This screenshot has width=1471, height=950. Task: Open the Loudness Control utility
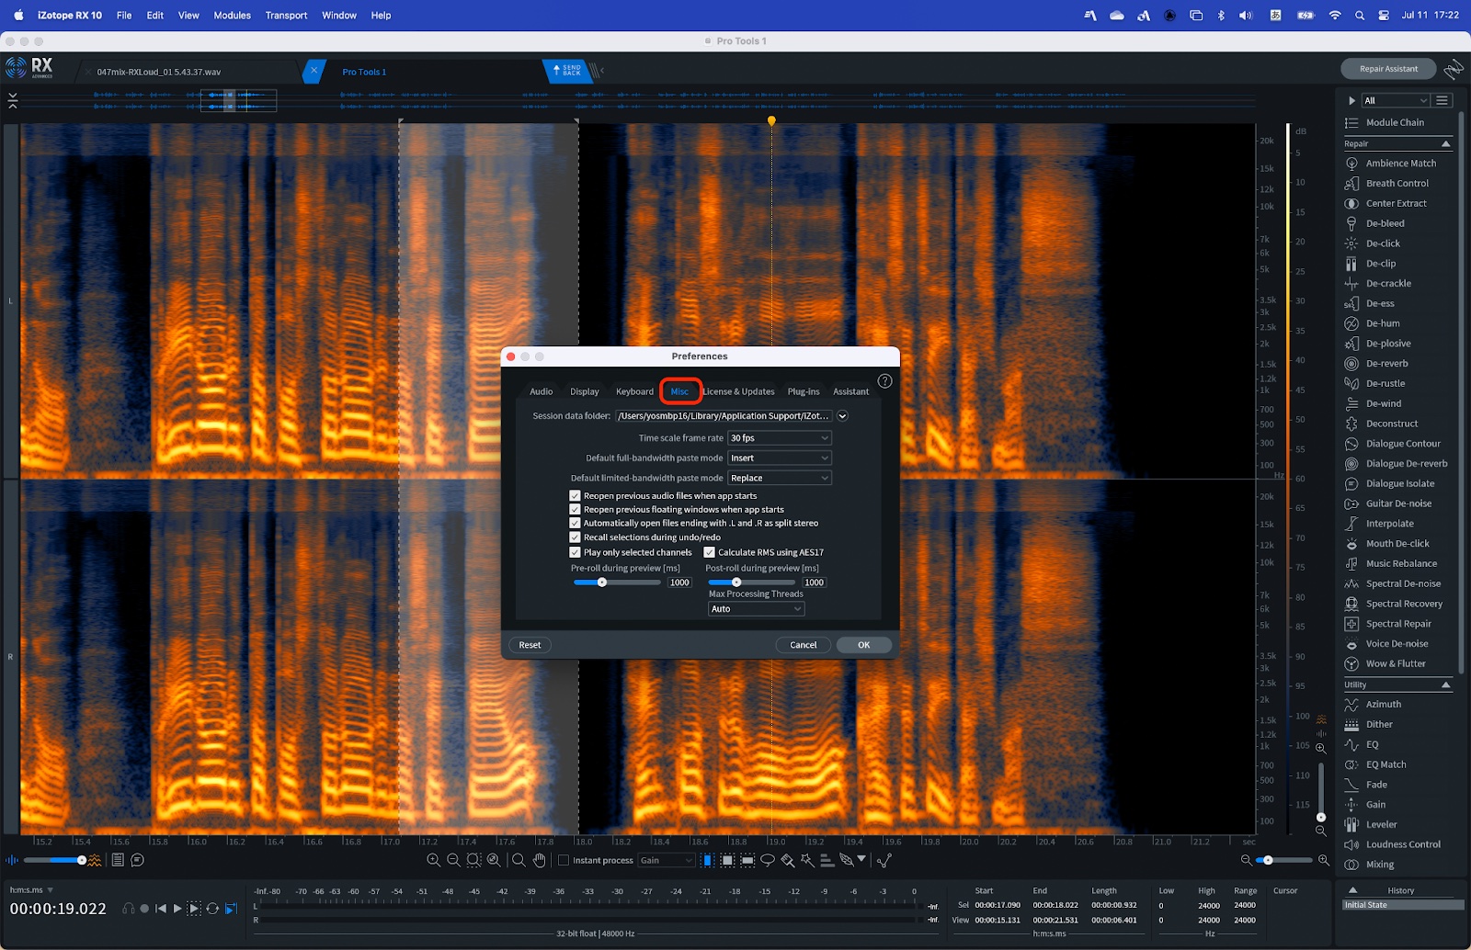pos(1403,844)
